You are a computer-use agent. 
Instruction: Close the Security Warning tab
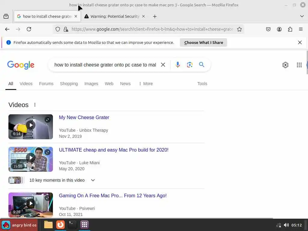143,16
